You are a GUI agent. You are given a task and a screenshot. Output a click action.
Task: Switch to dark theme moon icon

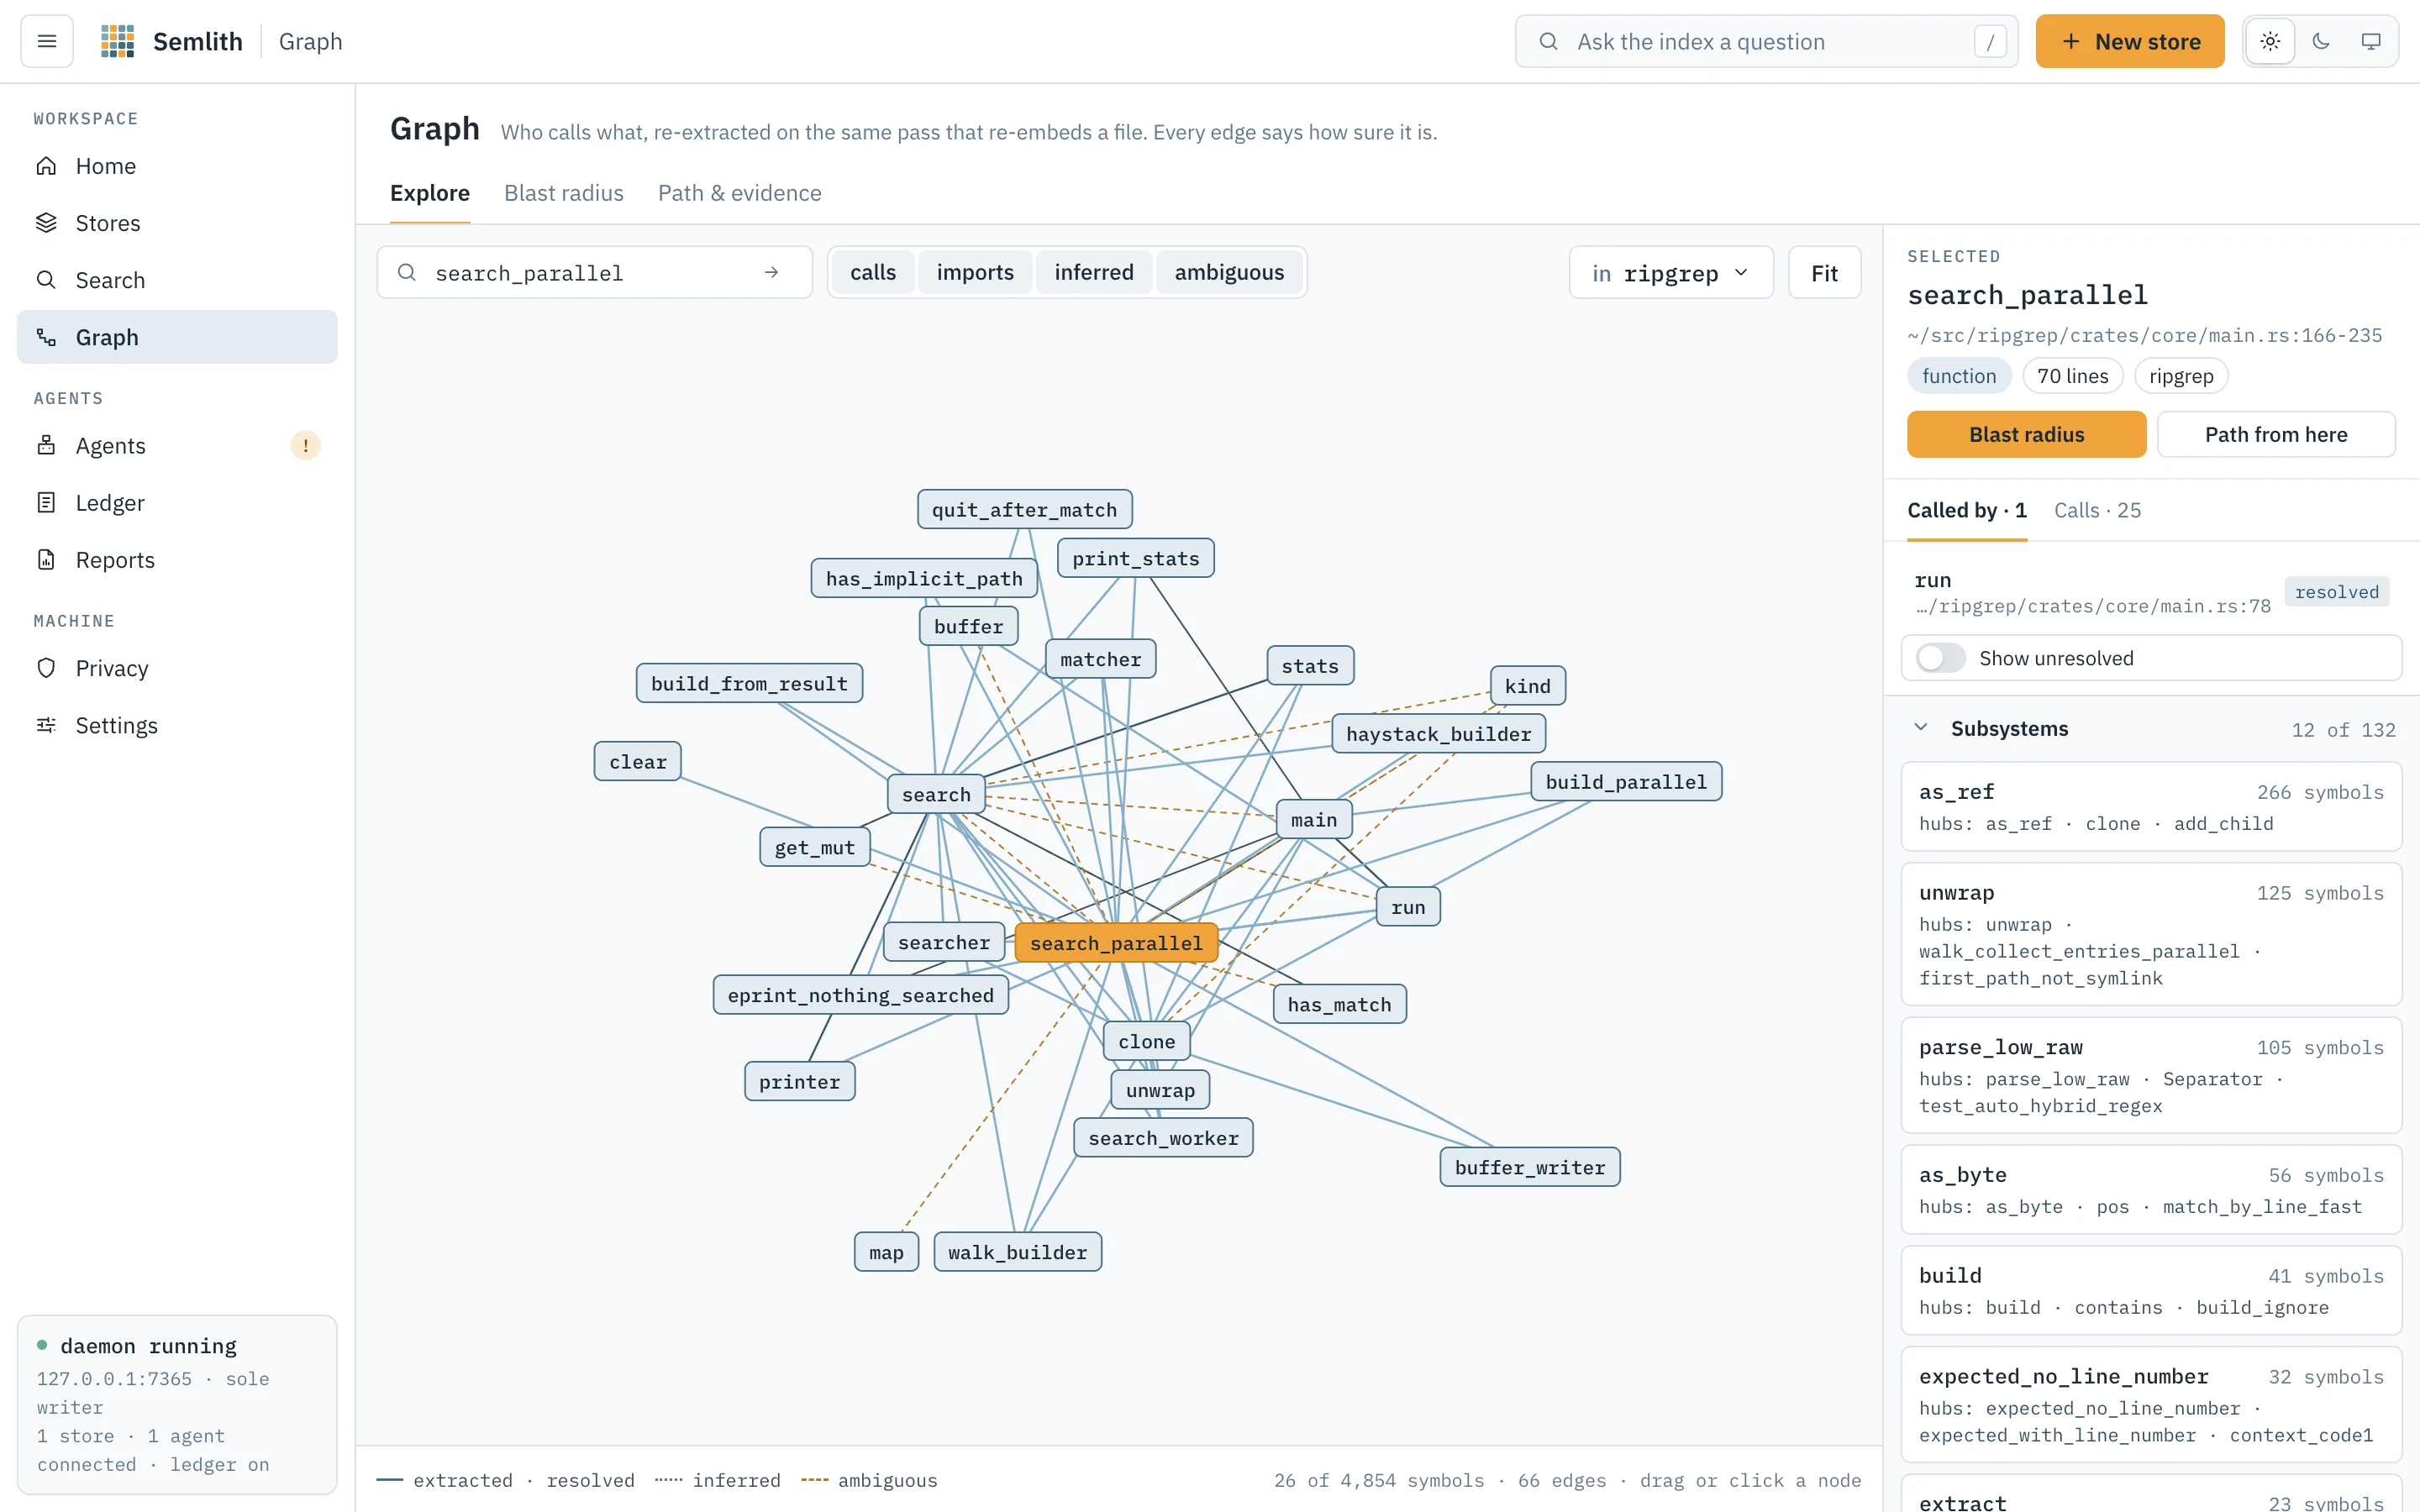click(x=2321, y=41)
